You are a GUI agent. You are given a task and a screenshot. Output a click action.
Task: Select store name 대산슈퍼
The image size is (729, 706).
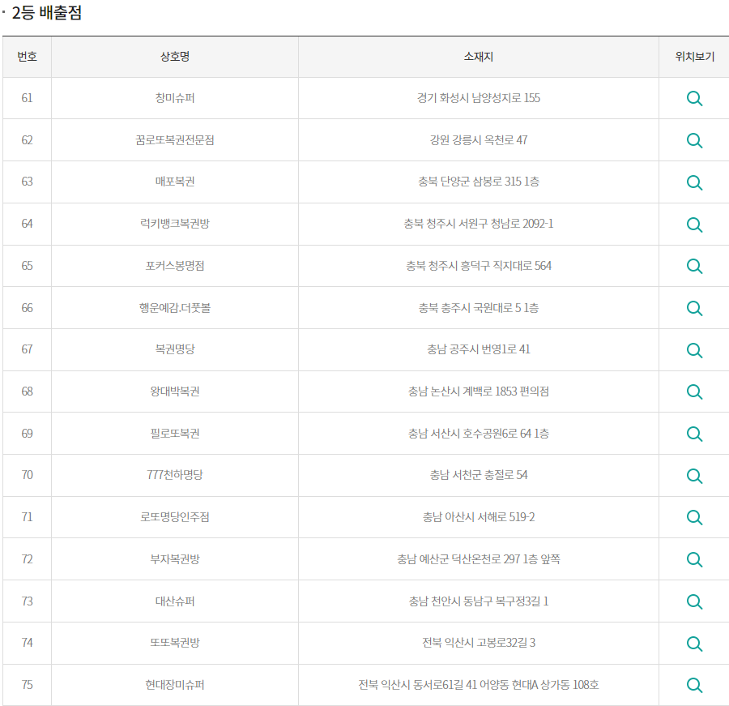click(175, 601)
